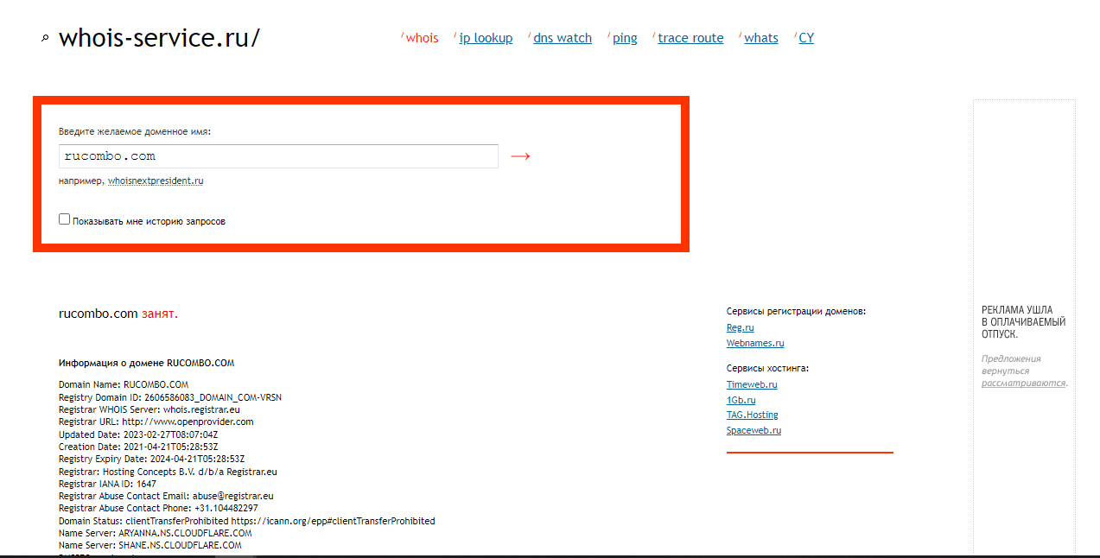Viewport: 1100px width, 558px height.
Task: Click the TAG.Hosting link
Action: [752, 415]
